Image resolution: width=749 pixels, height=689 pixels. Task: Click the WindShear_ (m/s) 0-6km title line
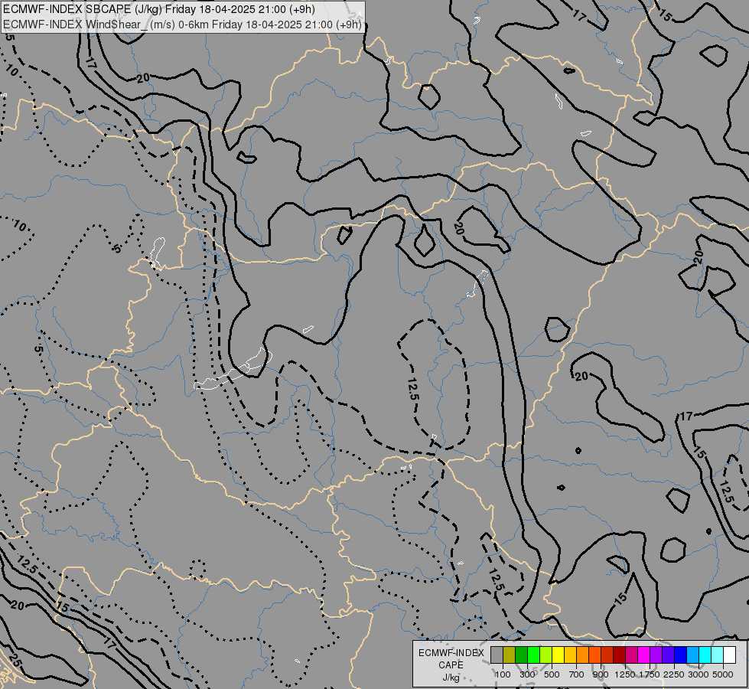[183, 24]
